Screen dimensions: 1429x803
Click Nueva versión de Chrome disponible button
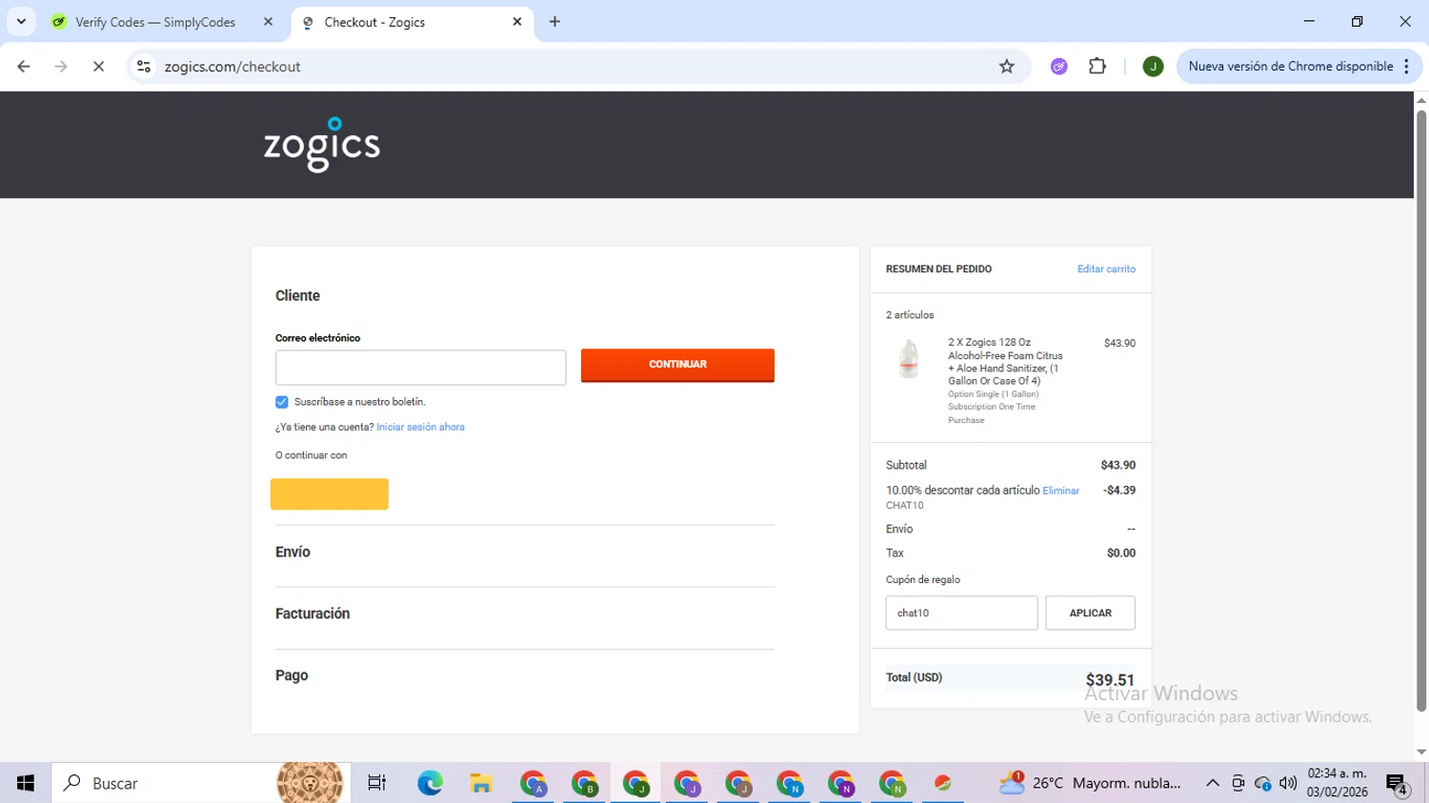point(1290,67)
